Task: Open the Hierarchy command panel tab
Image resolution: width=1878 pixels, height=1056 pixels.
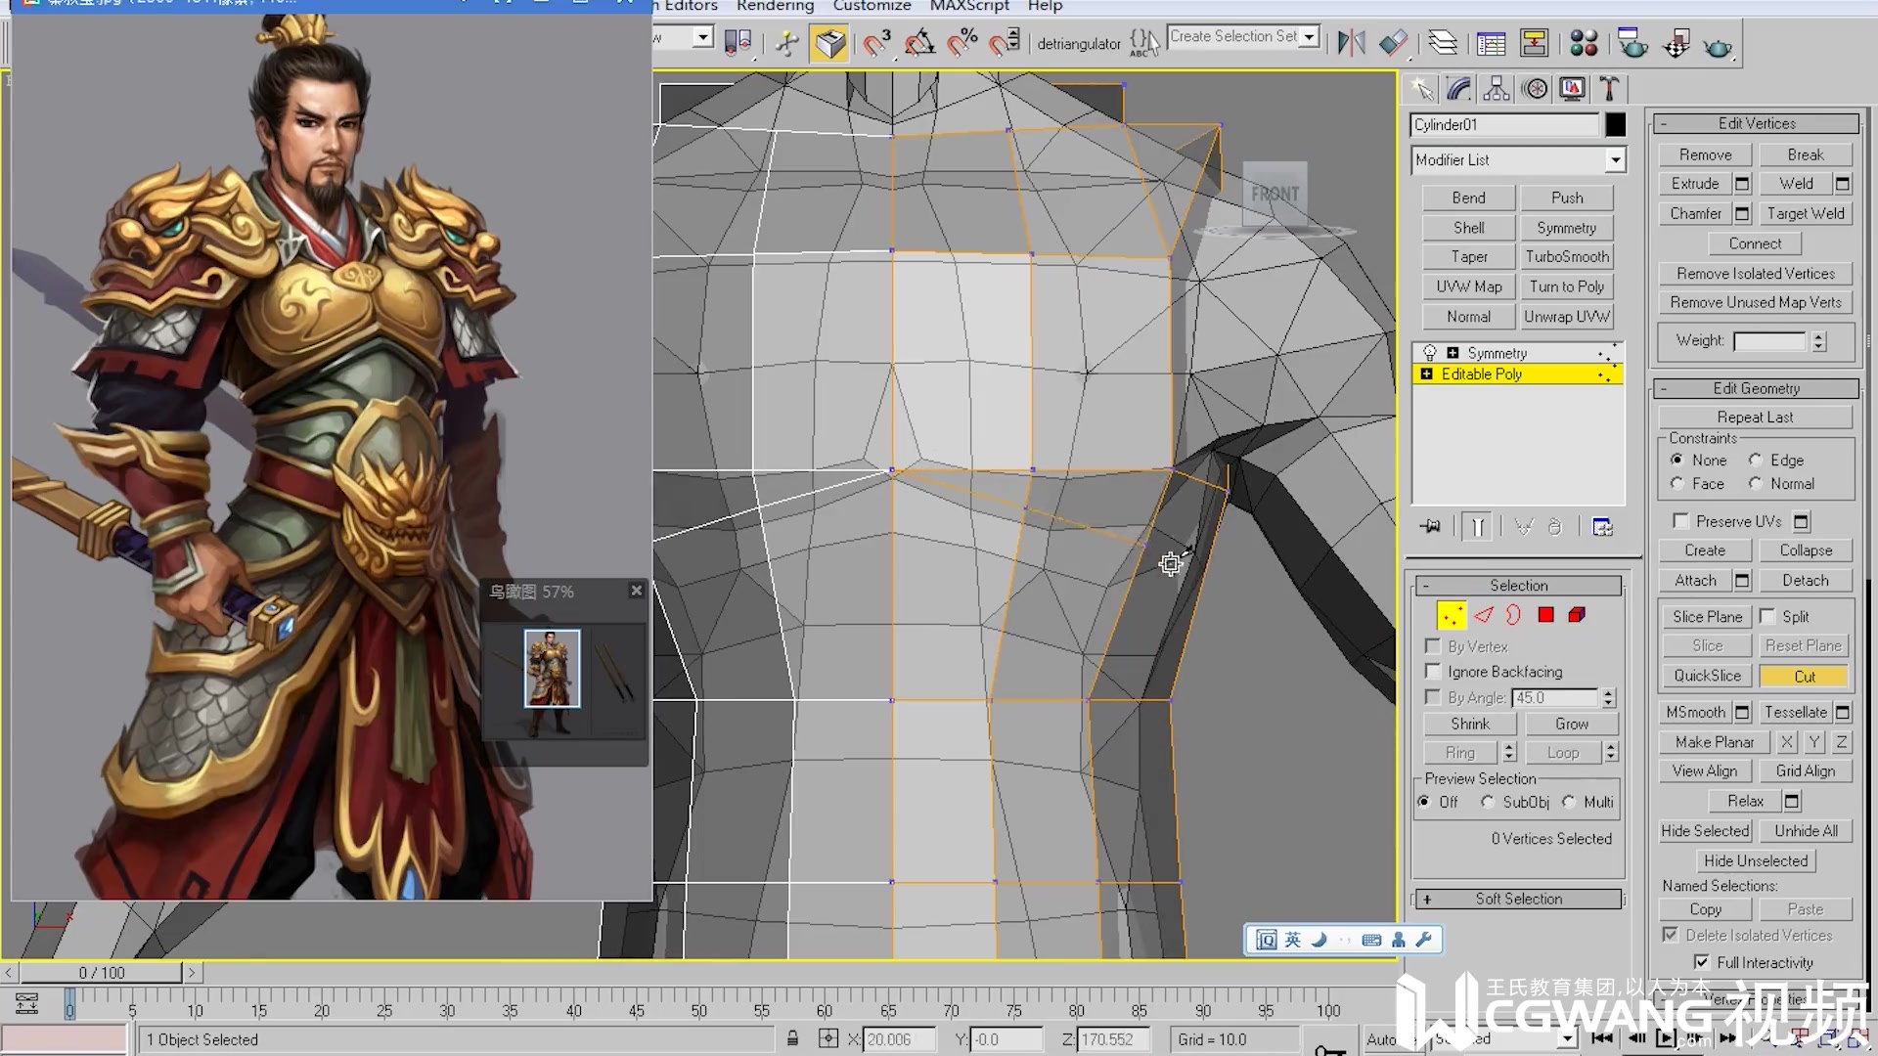Action: (1496, 89)
